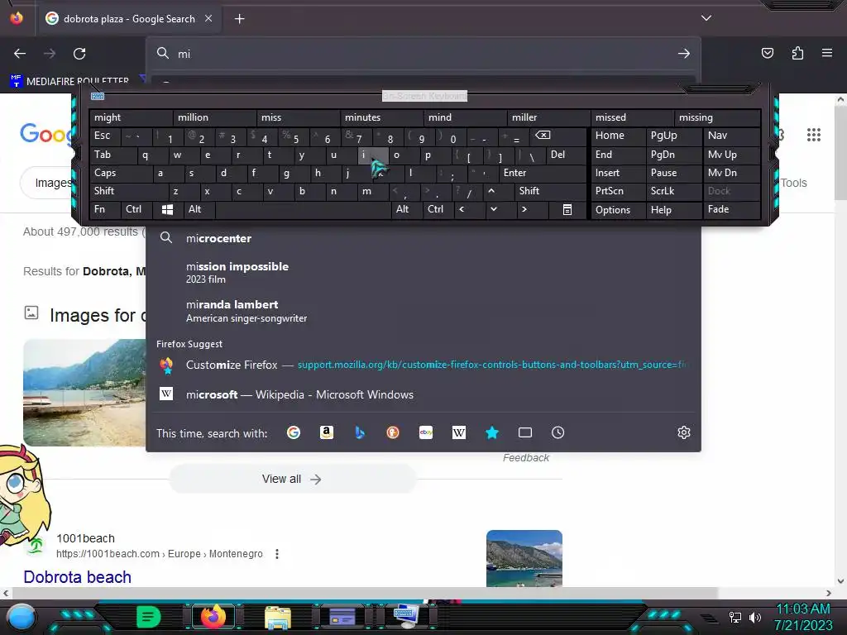Search this time with Google icon
Screen dimensions: 847x635
[294, 432]
